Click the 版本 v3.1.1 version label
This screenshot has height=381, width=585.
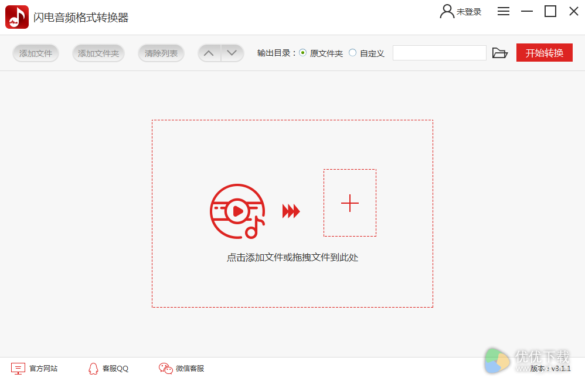(550, 368)
